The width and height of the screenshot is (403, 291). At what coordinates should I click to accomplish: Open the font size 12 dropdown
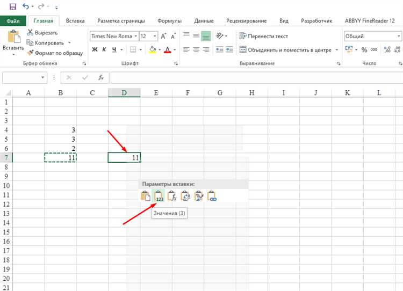[155, 36]
